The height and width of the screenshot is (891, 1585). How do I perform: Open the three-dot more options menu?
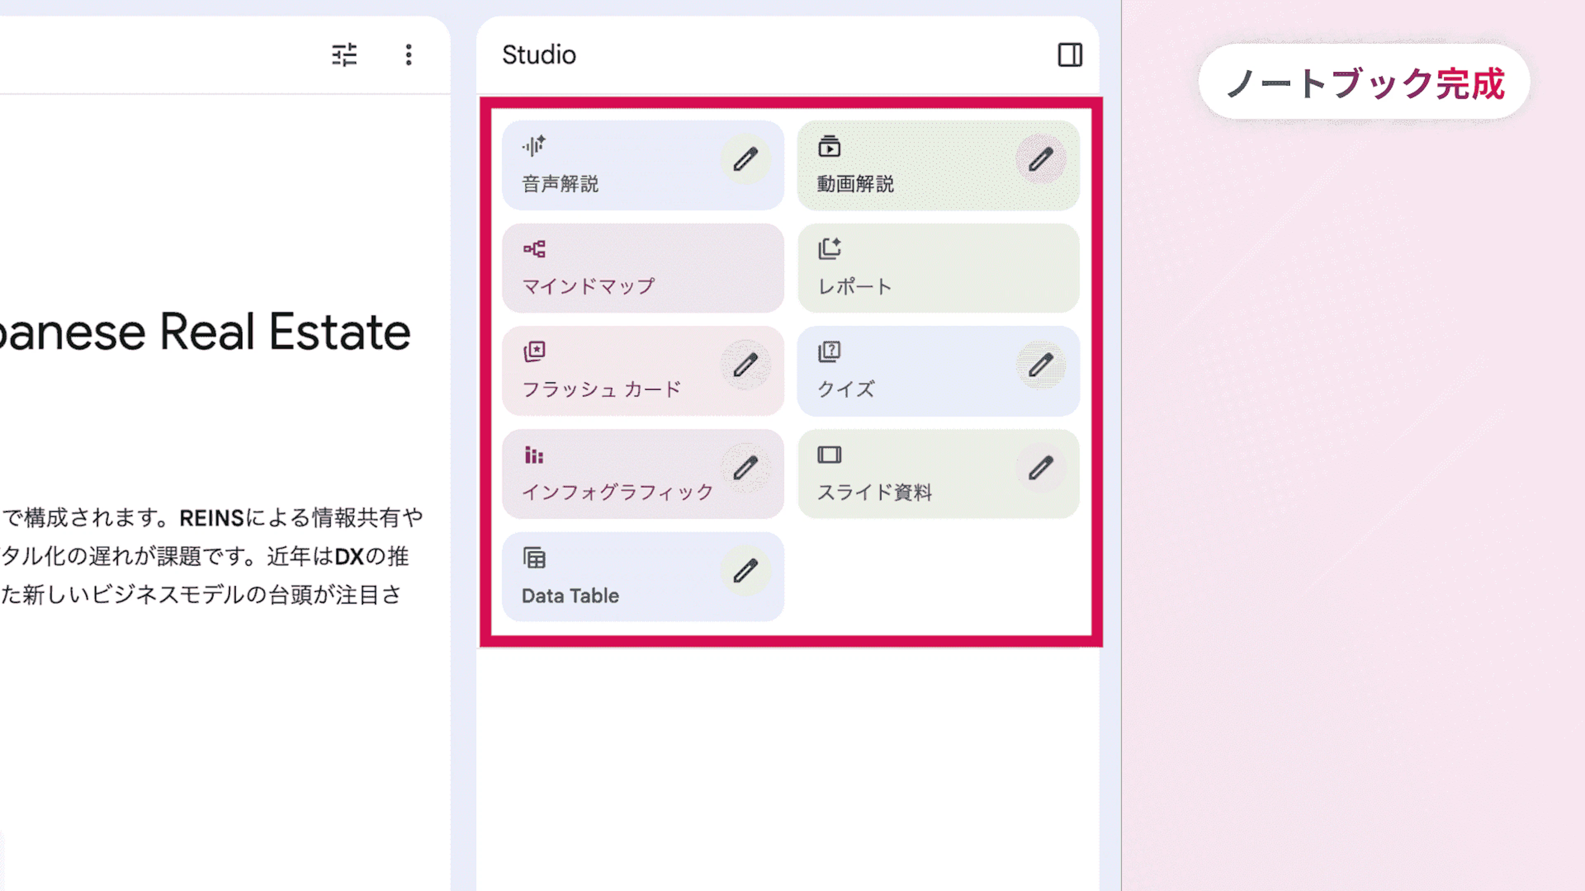(x=409, y=55)
